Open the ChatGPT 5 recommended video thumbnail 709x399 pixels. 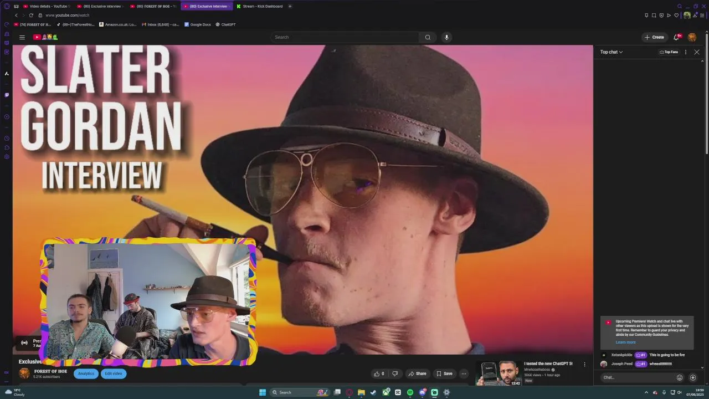point(499,374)
